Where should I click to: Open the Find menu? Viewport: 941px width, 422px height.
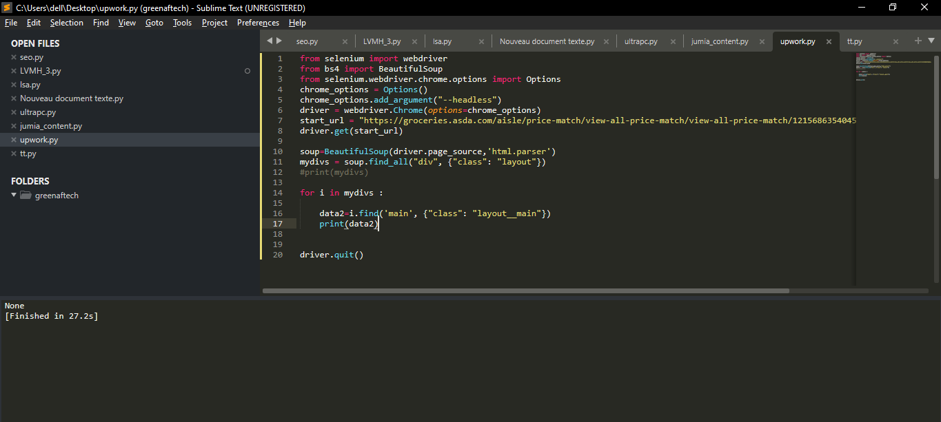tap(101, 23)
